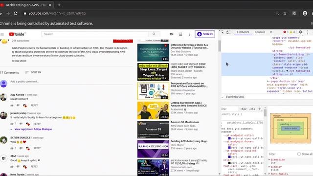
Task: Click the C extension icon in toolbar
Action: 294,13
